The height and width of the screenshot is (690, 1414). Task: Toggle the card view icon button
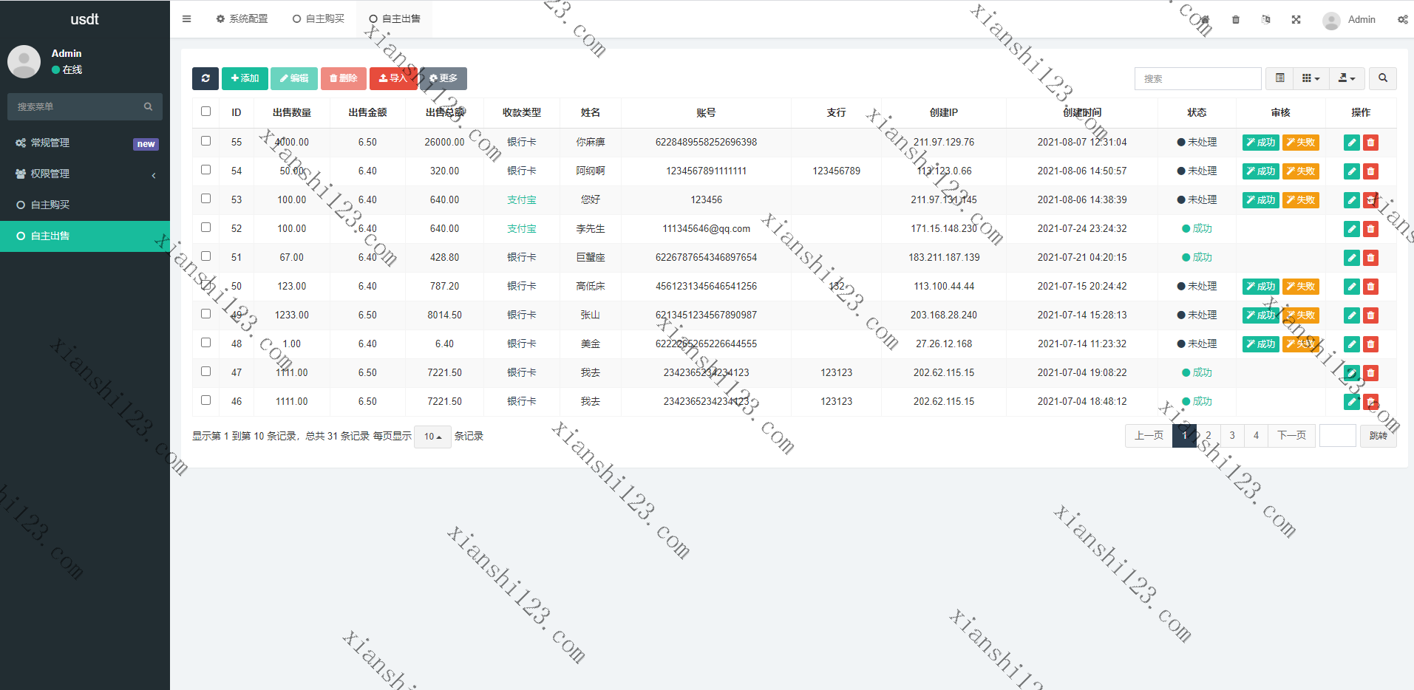coord(1280,78)
